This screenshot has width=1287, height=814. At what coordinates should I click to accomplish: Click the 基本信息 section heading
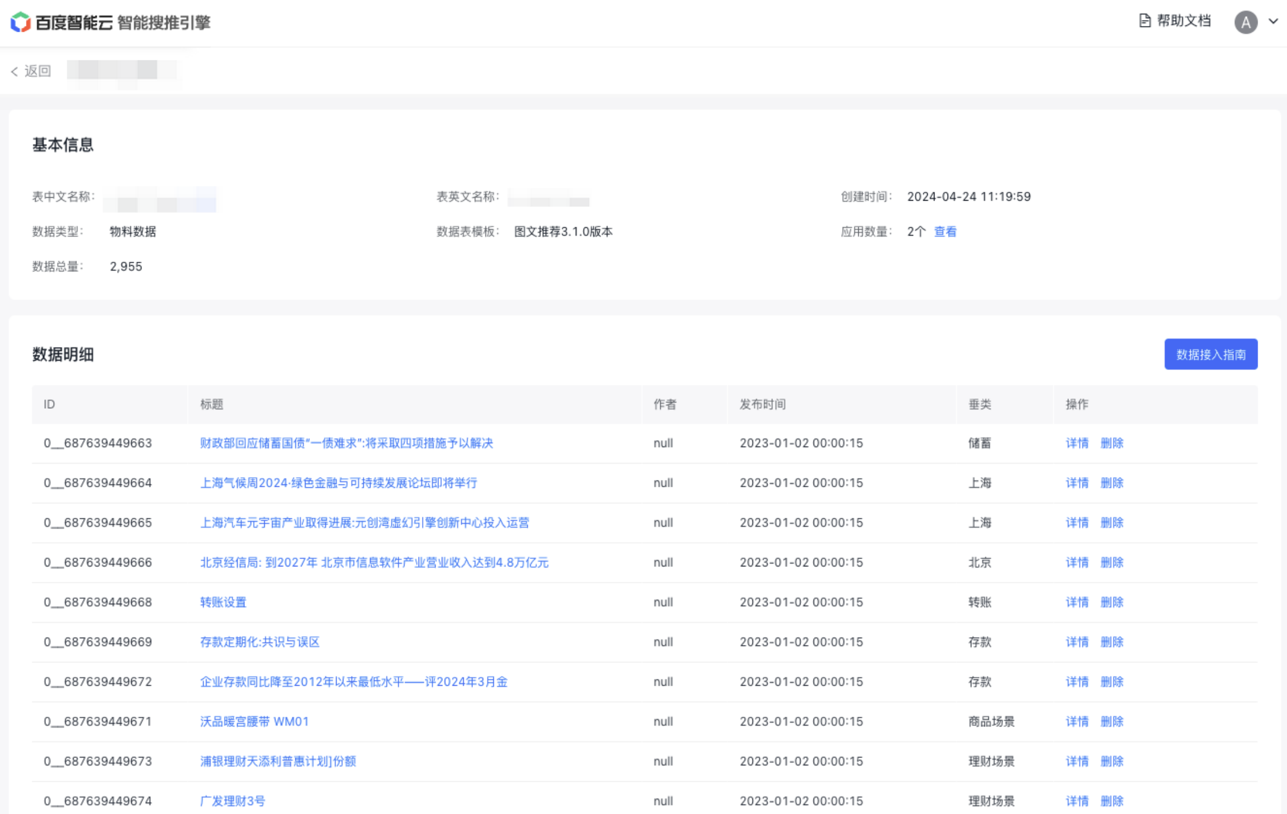[63, 145]
